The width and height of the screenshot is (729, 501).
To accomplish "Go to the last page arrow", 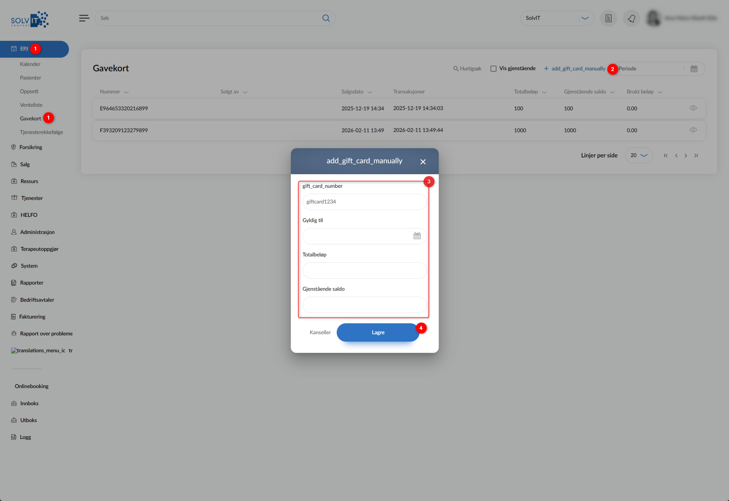I will [696, 155].
